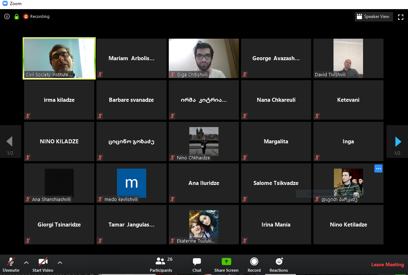Select Giga Chitishvili video tile
Image resolution: width=408 pixels, height=275 pixels.
(x=204, y=58)
